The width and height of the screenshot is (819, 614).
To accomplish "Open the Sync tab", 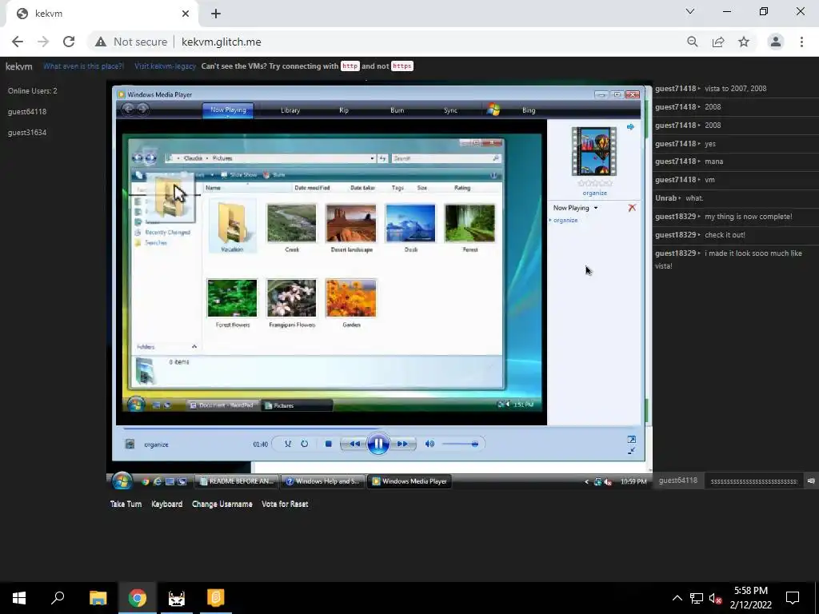I will pos(451,110).
